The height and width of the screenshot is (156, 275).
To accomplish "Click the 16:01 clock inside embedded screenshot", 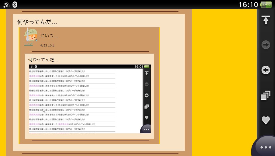I will pyautogui.click(x=139, y=67).
